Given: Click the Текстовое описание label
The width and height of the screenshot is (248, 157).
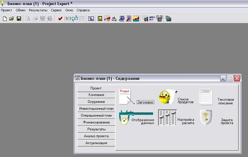Looking at the screenshot, I should [x=226, y=101].
